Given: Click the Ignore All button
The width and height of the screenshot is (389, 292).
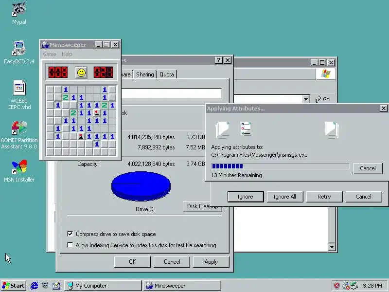Looking at the screenshot, I should (284, 197).
